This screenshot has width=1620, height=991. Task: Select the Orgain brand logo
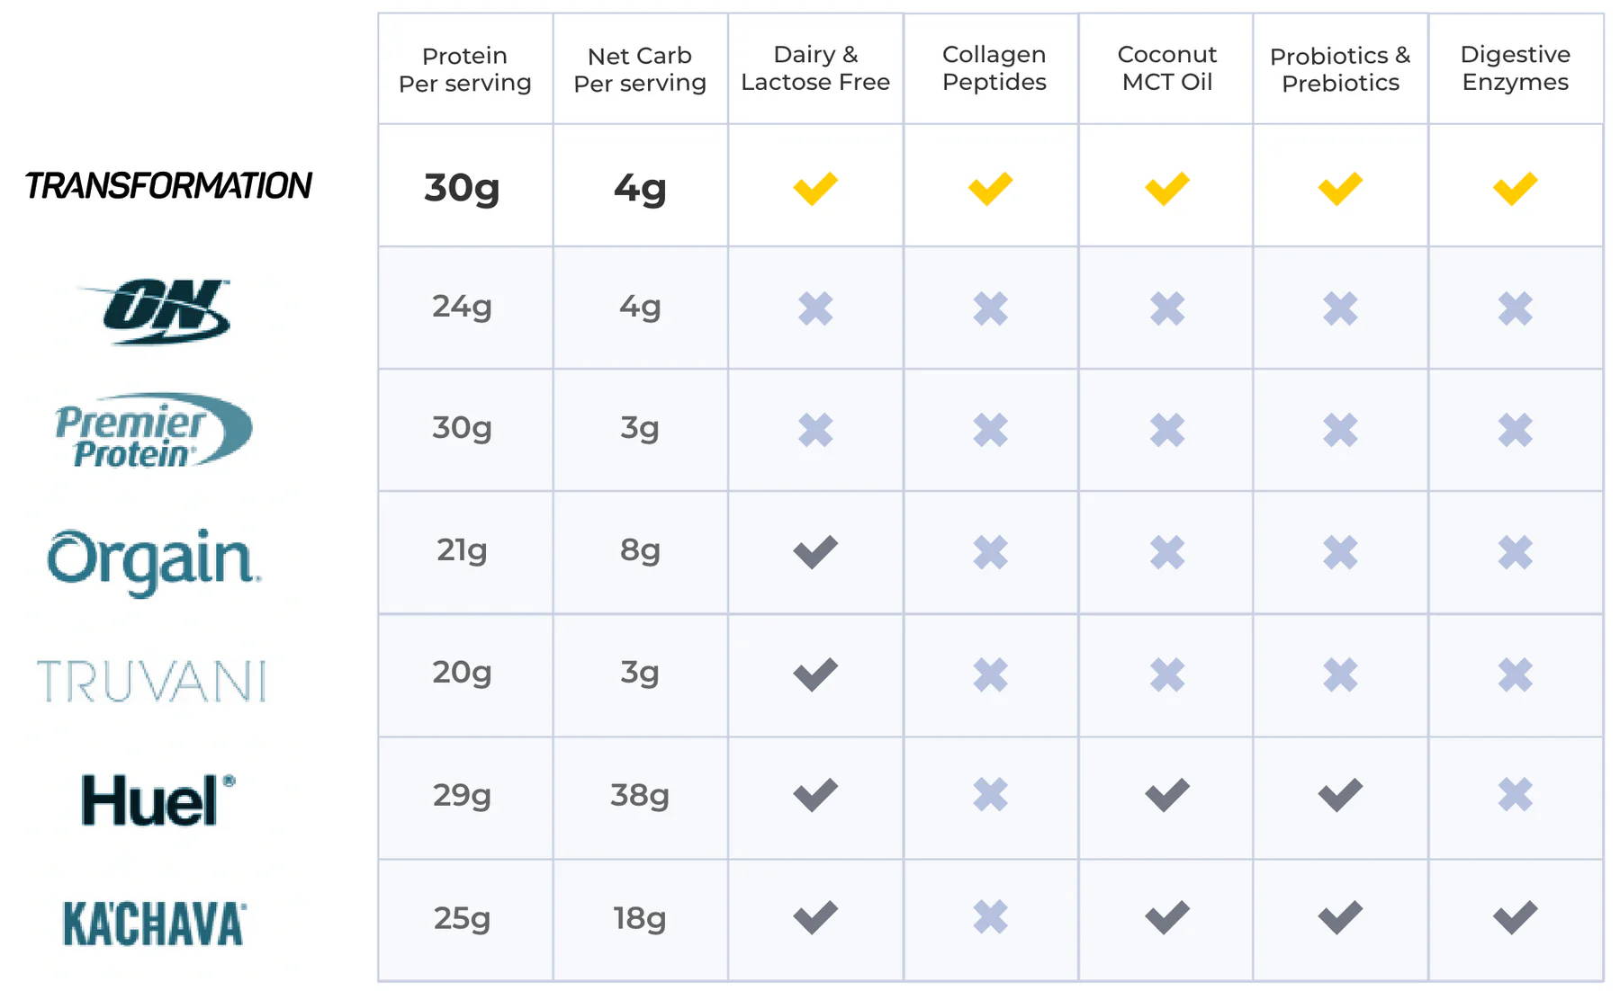[x=154, y=561]
